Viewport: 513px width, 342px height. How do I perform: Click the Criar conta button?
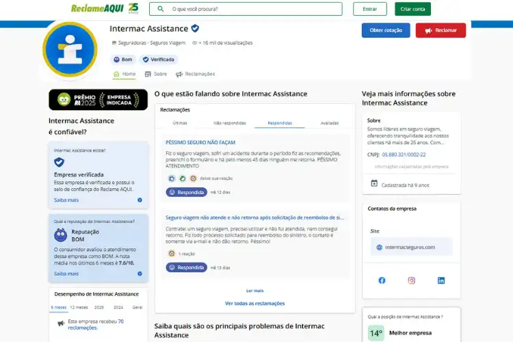(412, 9)
